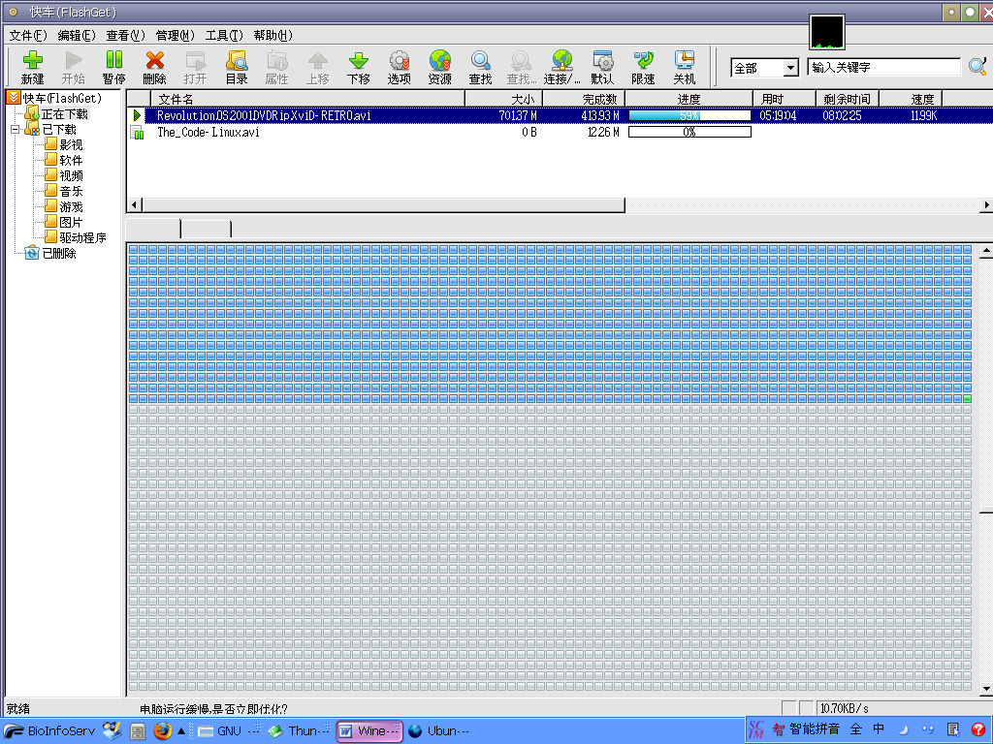Collapse the 已下载 tree node
The width and height of the screenshot is (993, 744).
click(x=16, y=130)
